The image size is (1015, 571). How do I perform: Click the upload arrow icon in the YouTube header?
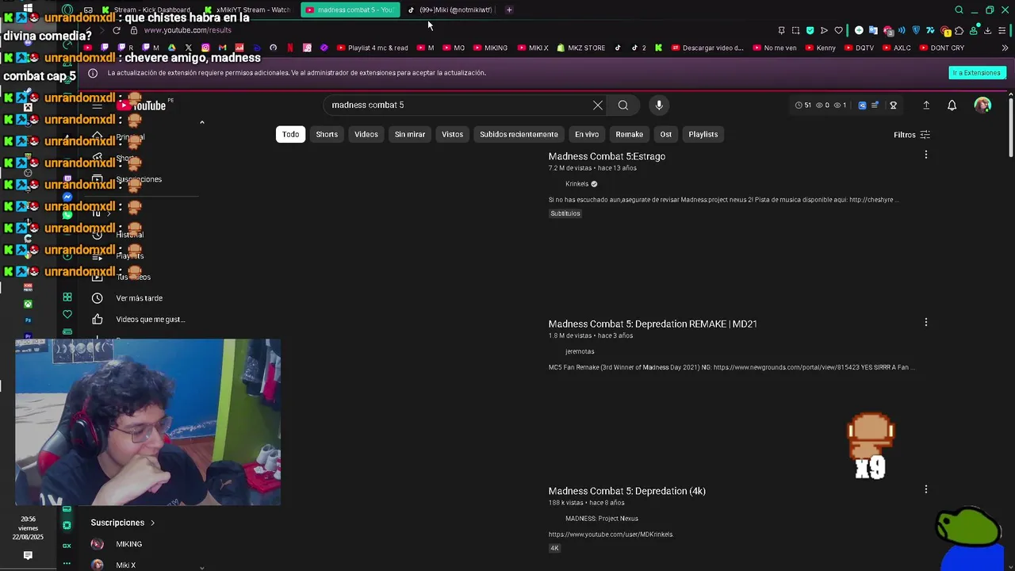coord(926,105)
